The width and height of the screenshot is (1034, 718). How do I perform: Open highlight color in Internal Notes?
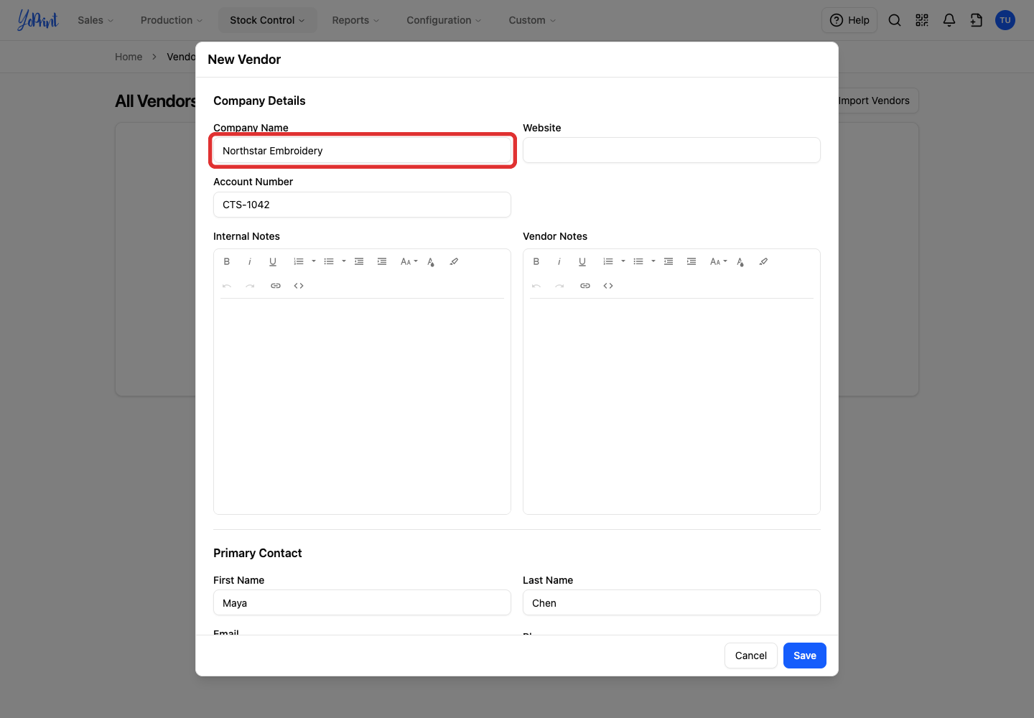[x=454, y=261]
